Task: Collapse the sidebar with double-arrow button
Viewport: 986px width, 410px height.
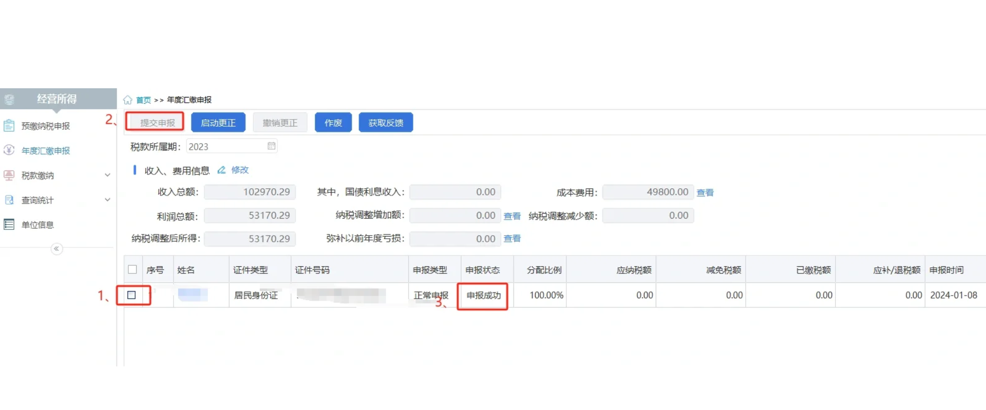Action: click(x=56, y=249)
